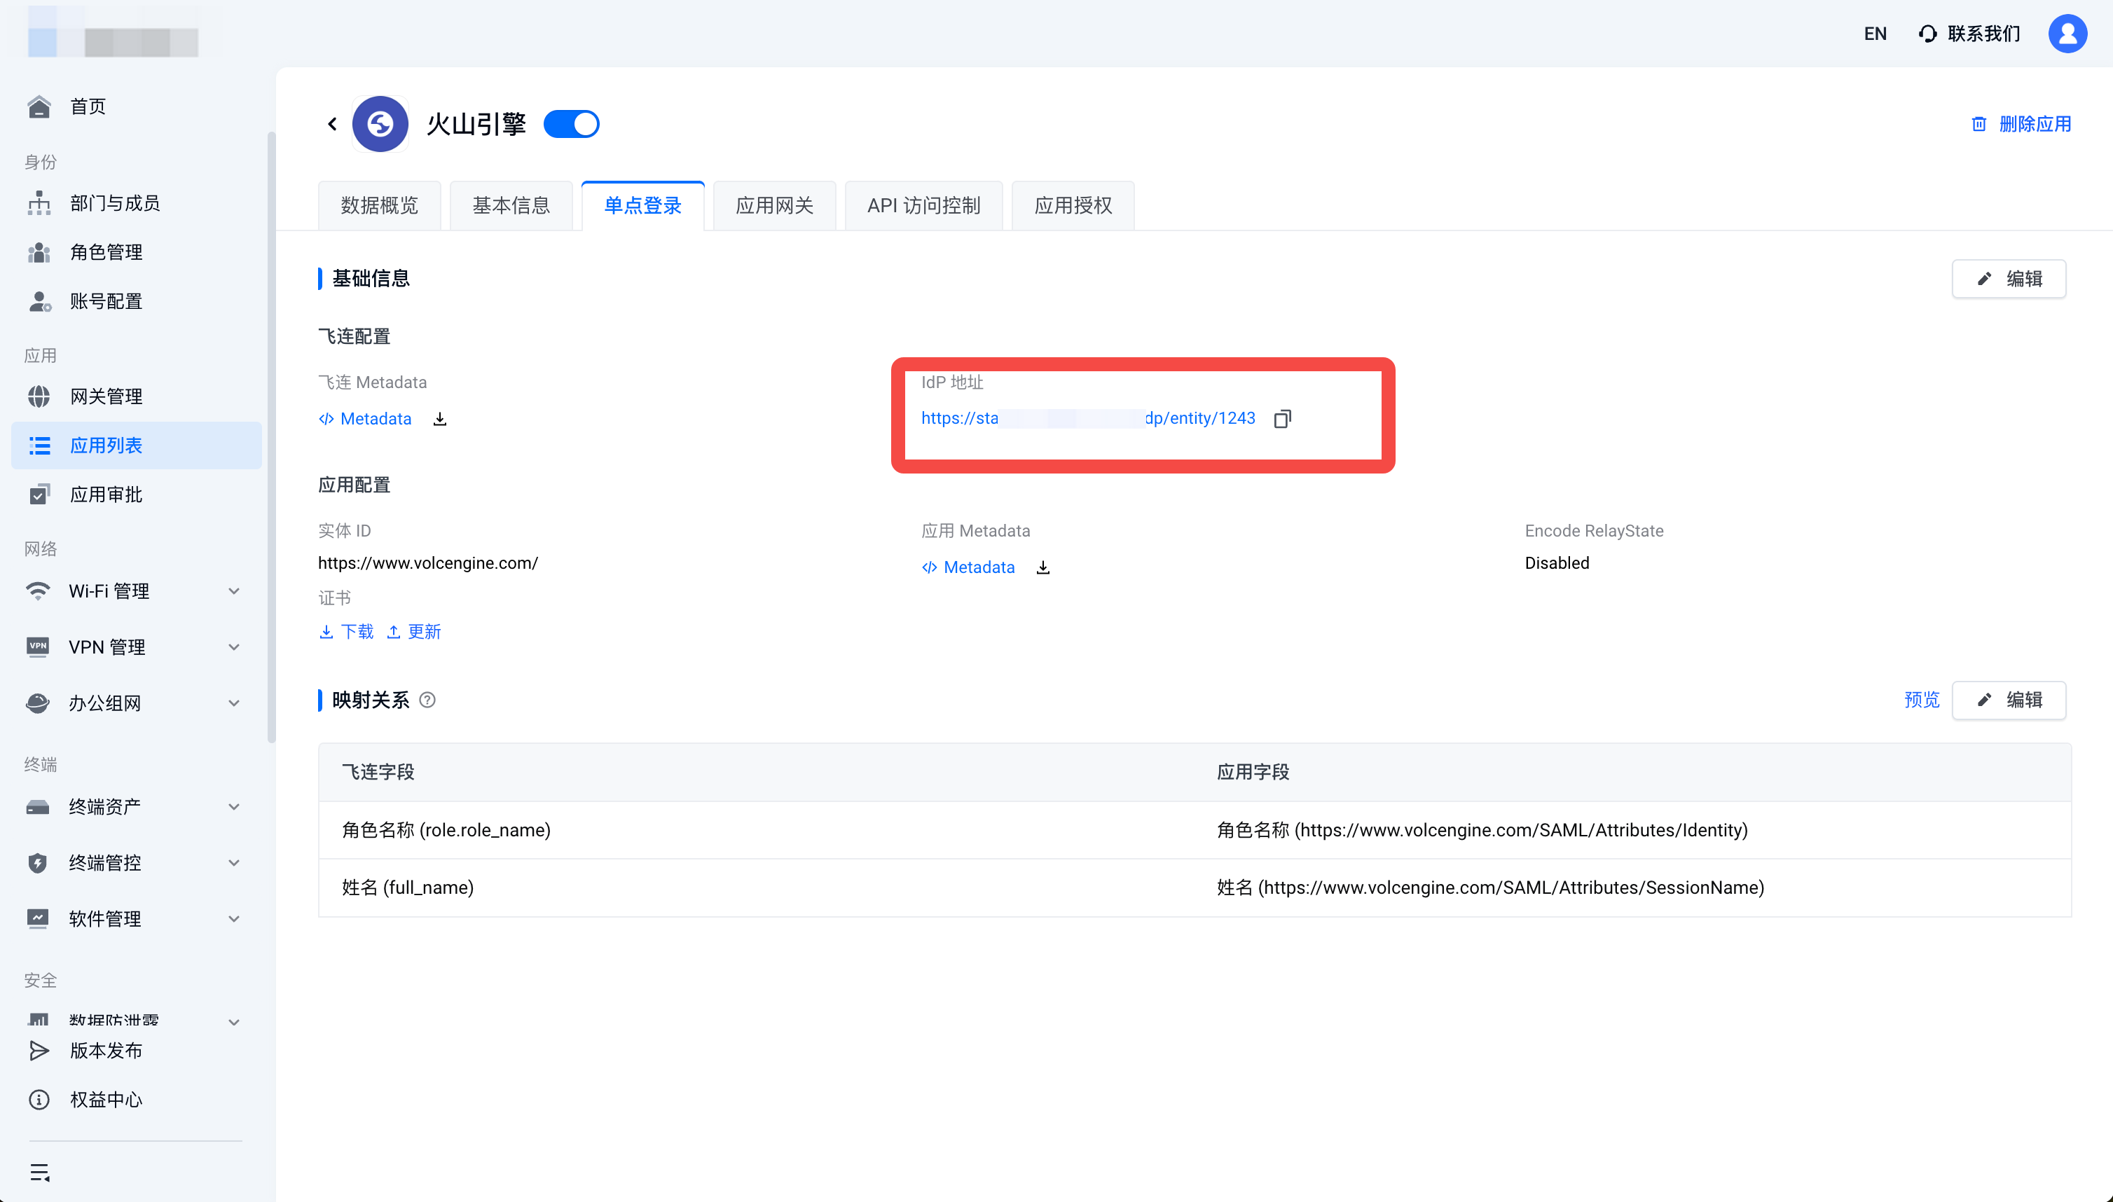Expand the Wi-Fi 管理 chevron
Screen dimensions: 2113x1202
click(x=235, y=591)
